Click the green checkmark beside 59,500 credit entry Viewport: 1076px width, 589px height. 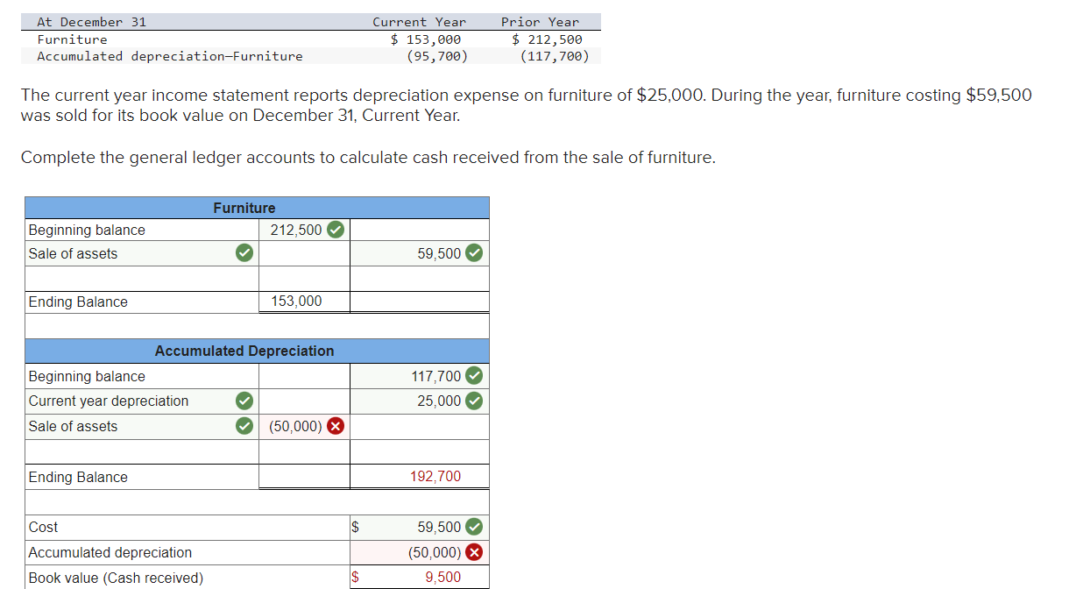pyautogui.click(x=473, y=253)
